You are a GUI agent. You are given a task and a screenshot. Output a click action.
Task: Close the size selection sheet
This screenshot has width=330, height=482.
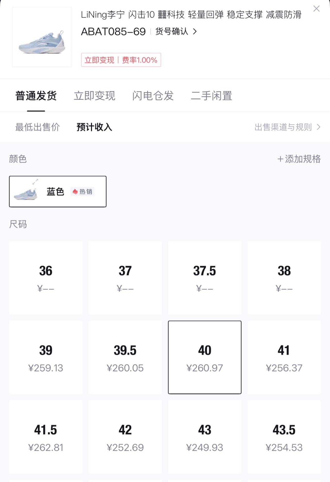316,9
